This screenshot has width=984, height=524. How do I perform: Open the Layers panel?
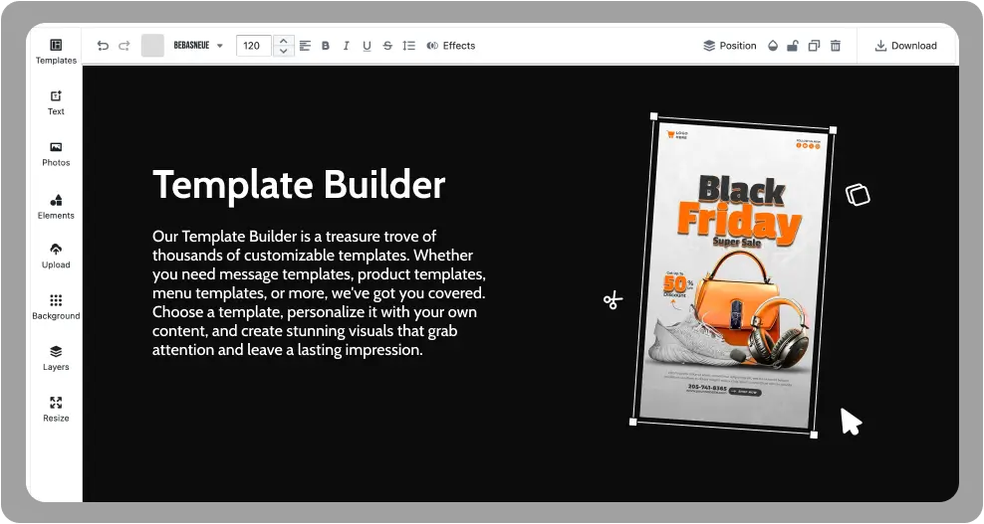pyautogui.click(x=56, y=358)
